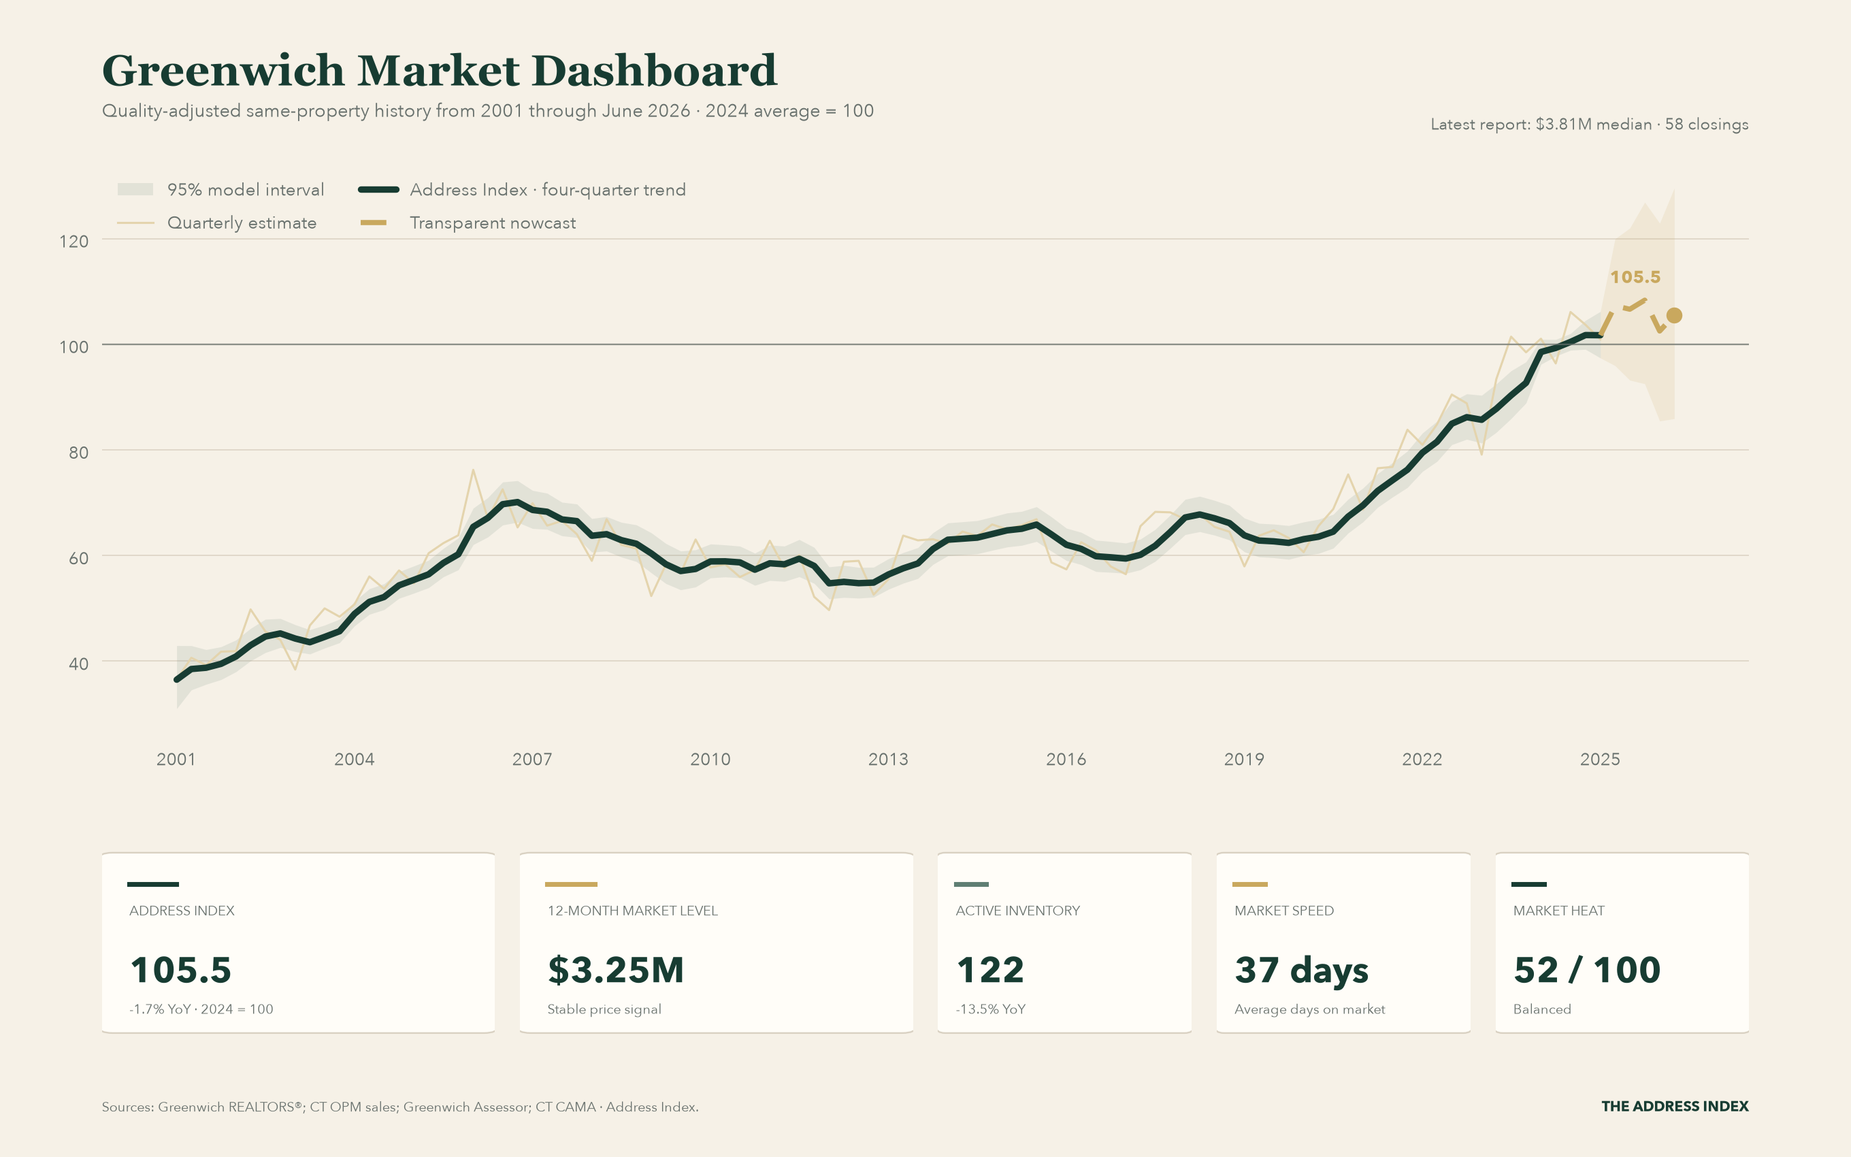Click the 2007 x-axis label
1851x1157 pixels.
532,759
